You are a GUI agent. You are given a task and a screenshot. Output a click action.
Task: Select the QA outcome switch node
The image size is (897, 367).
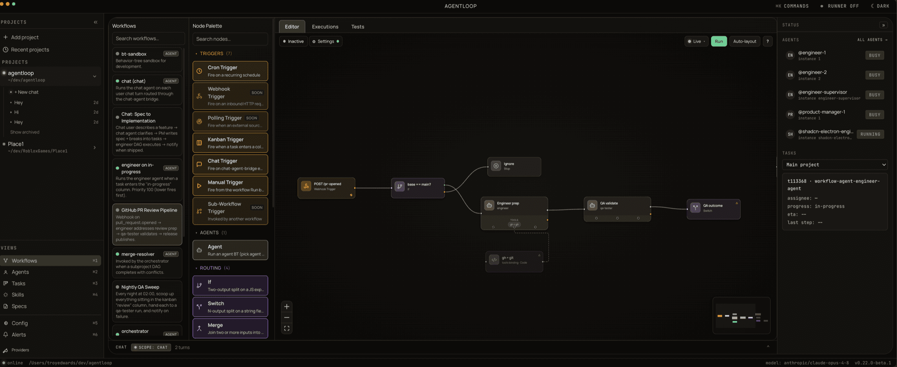714,209
